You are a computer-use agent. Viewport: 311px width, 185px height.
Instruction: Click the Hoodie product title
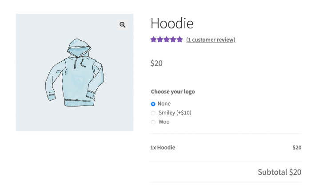172,23
